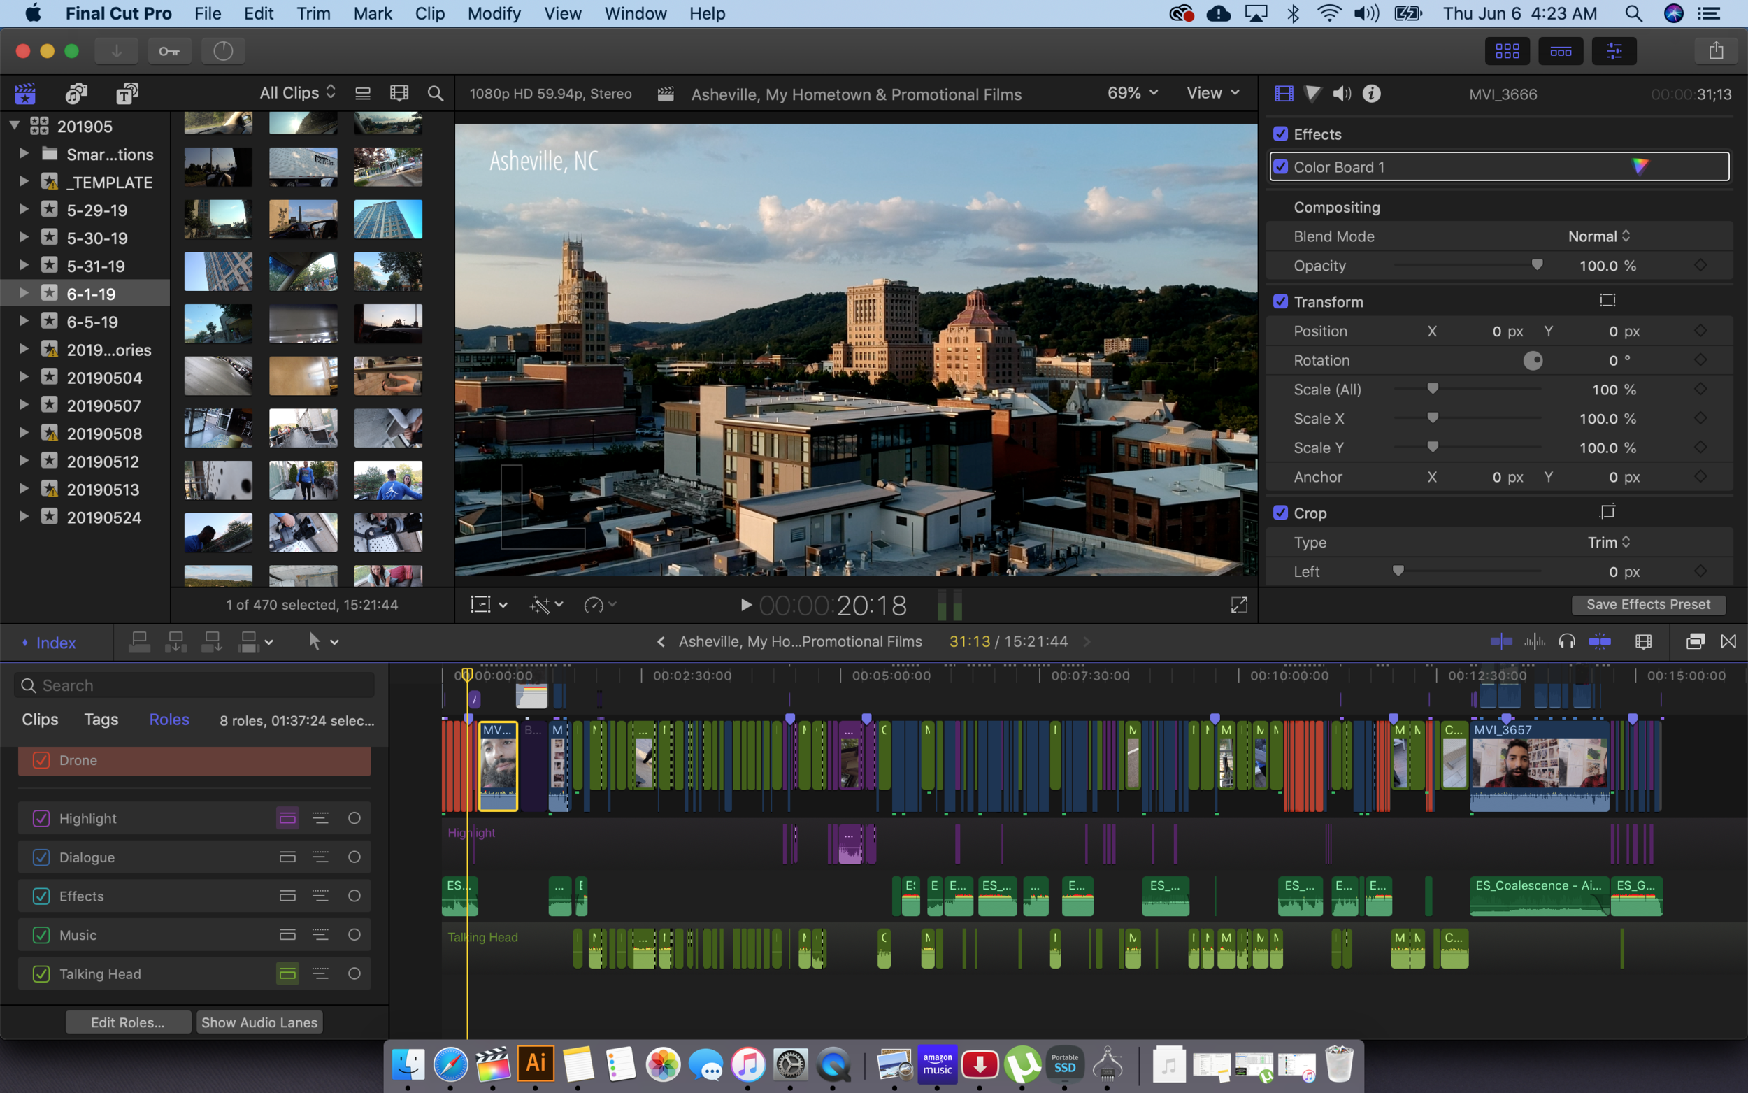Switch to the Audio inspector icon

pyautogui.click(x=1342, y=93)
